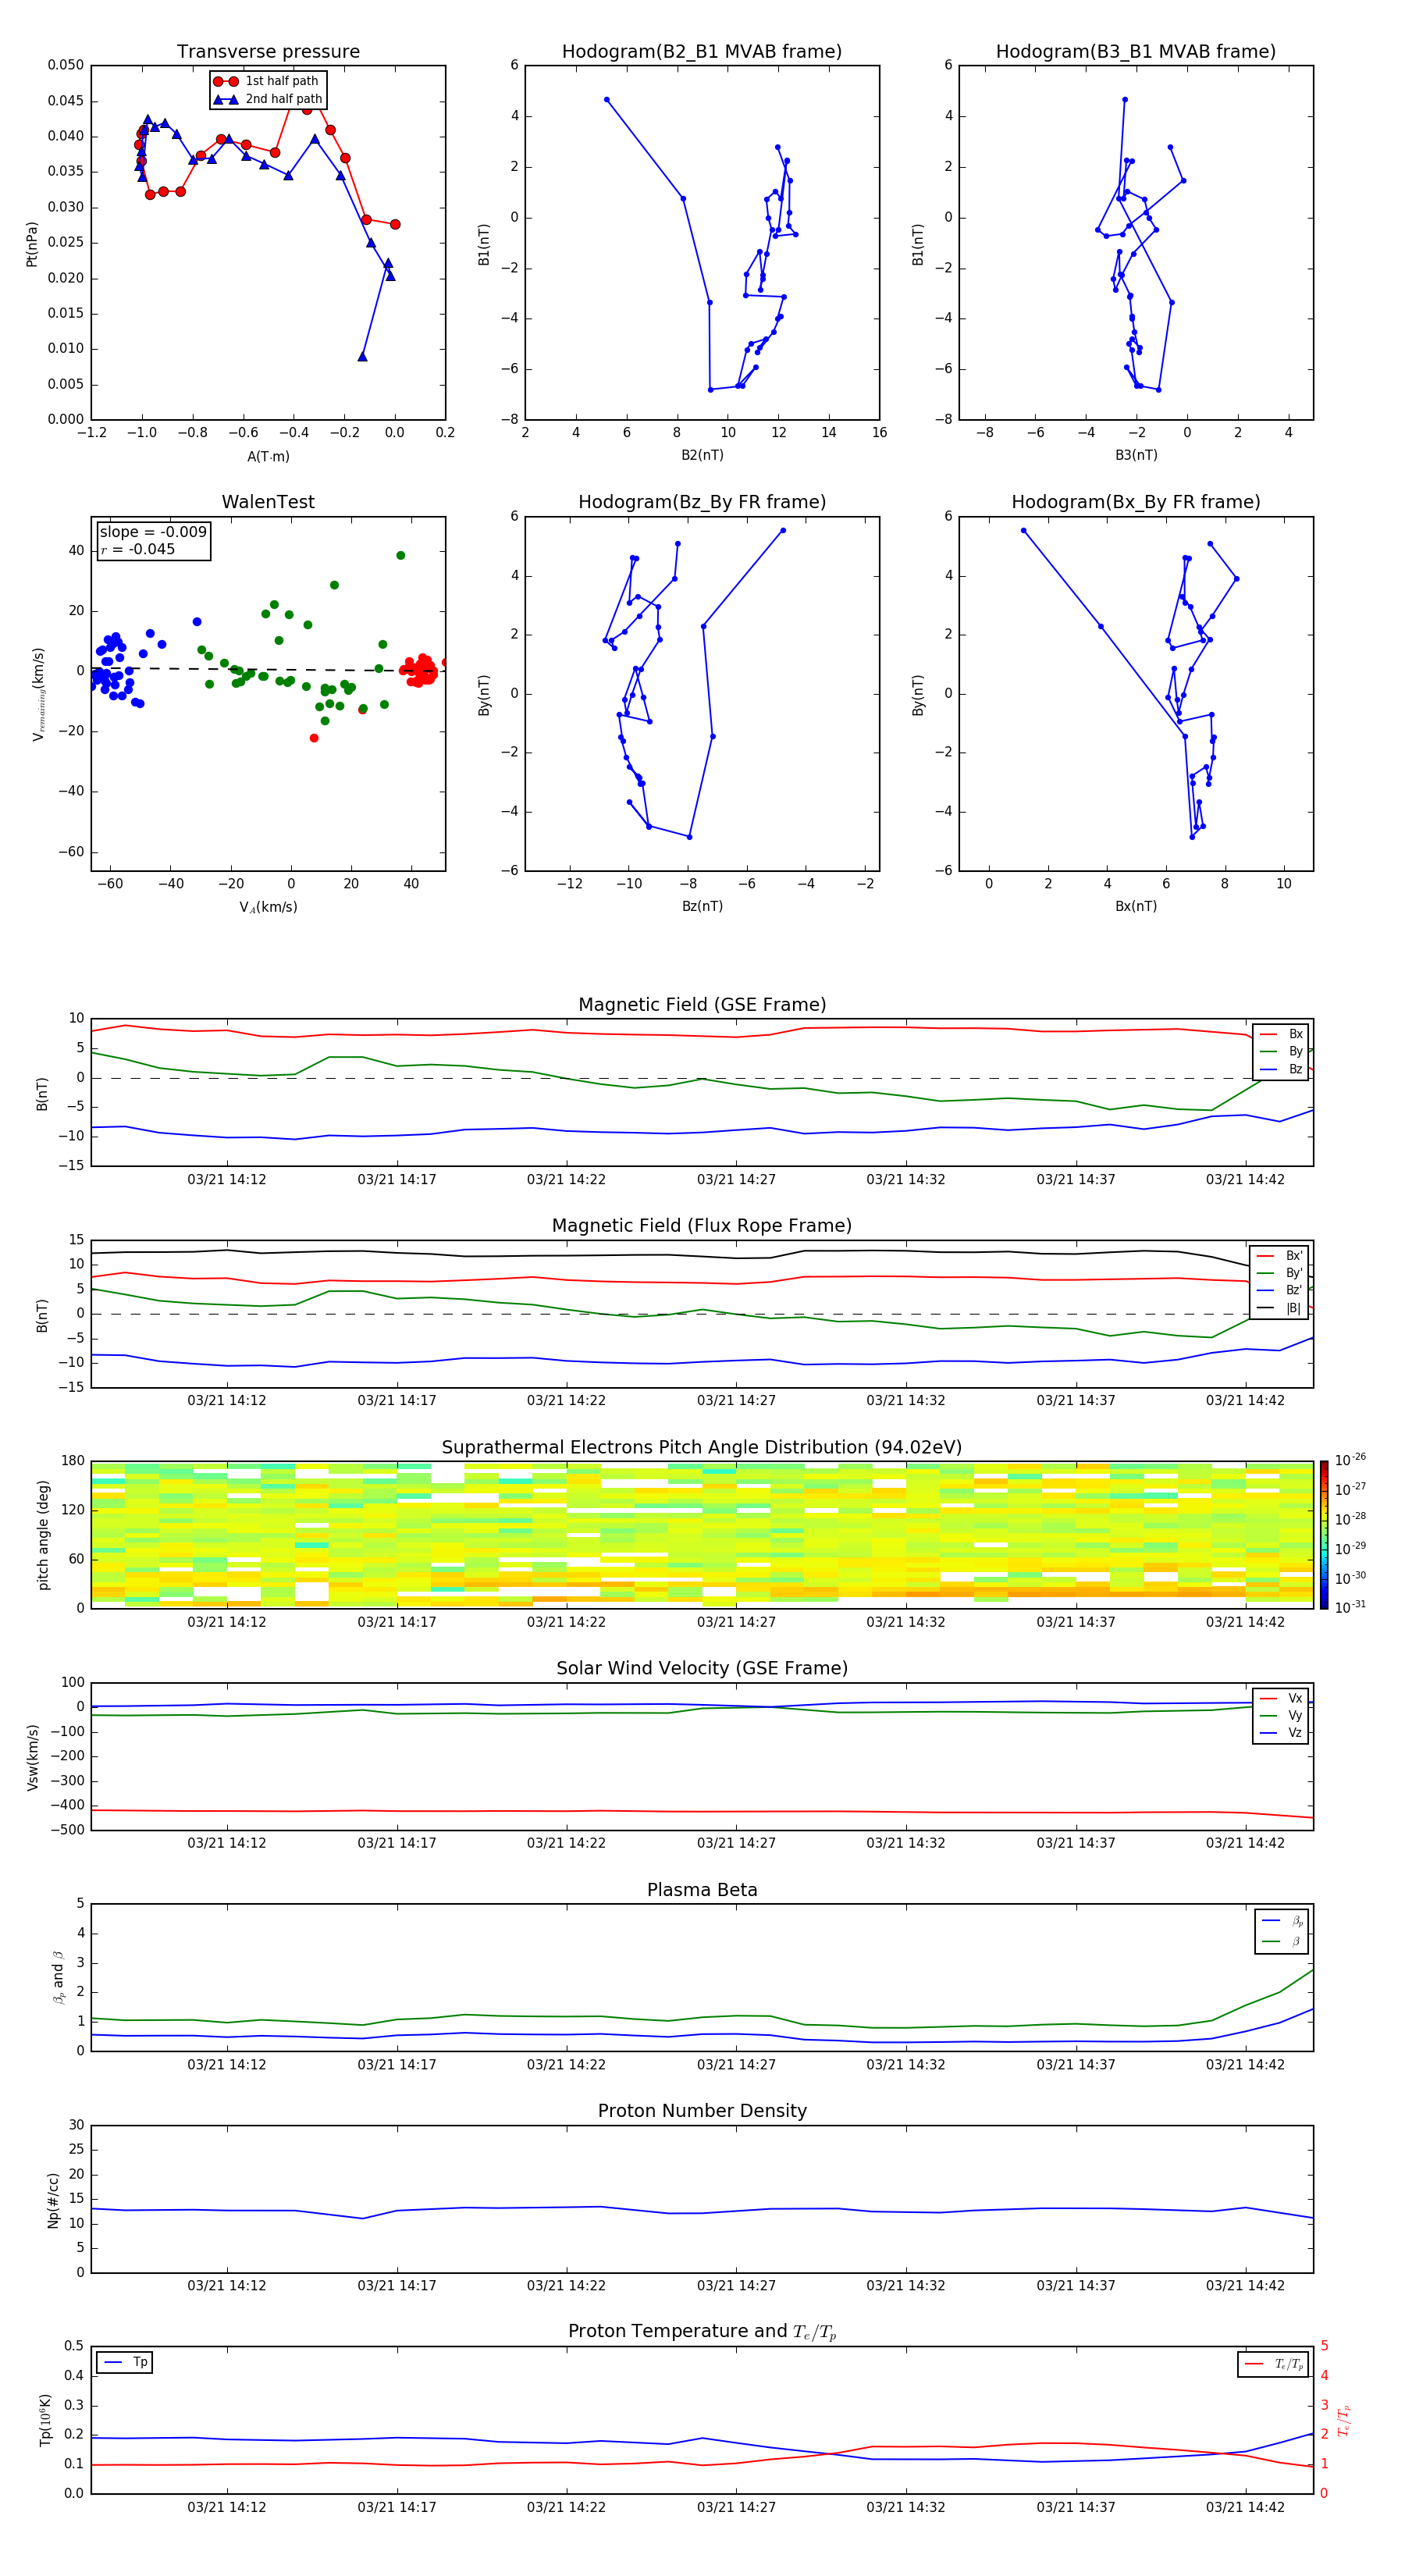Viewport: 1405px width, 2576px height.
Task: Click the topmost green point in WalenTest
Action: pos(401,555)
